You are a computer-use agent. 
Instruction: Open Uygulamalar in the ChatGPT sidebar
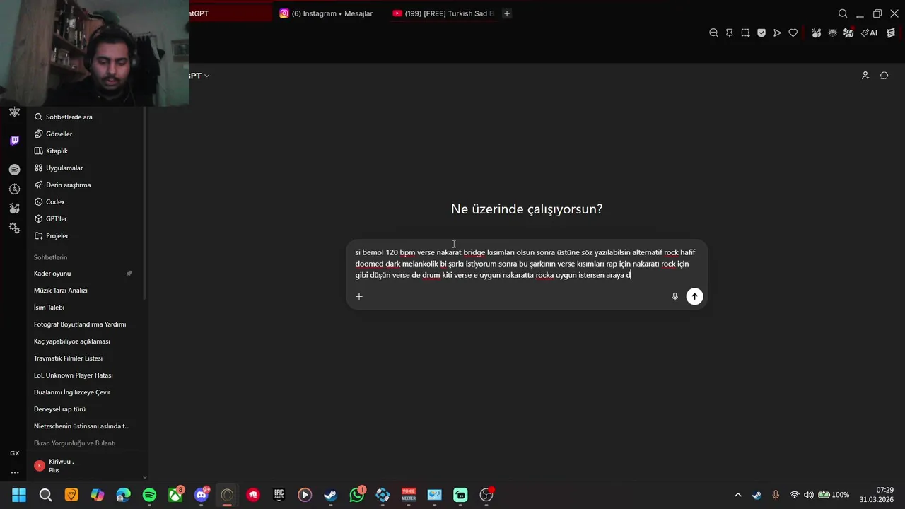click(86, 168)
